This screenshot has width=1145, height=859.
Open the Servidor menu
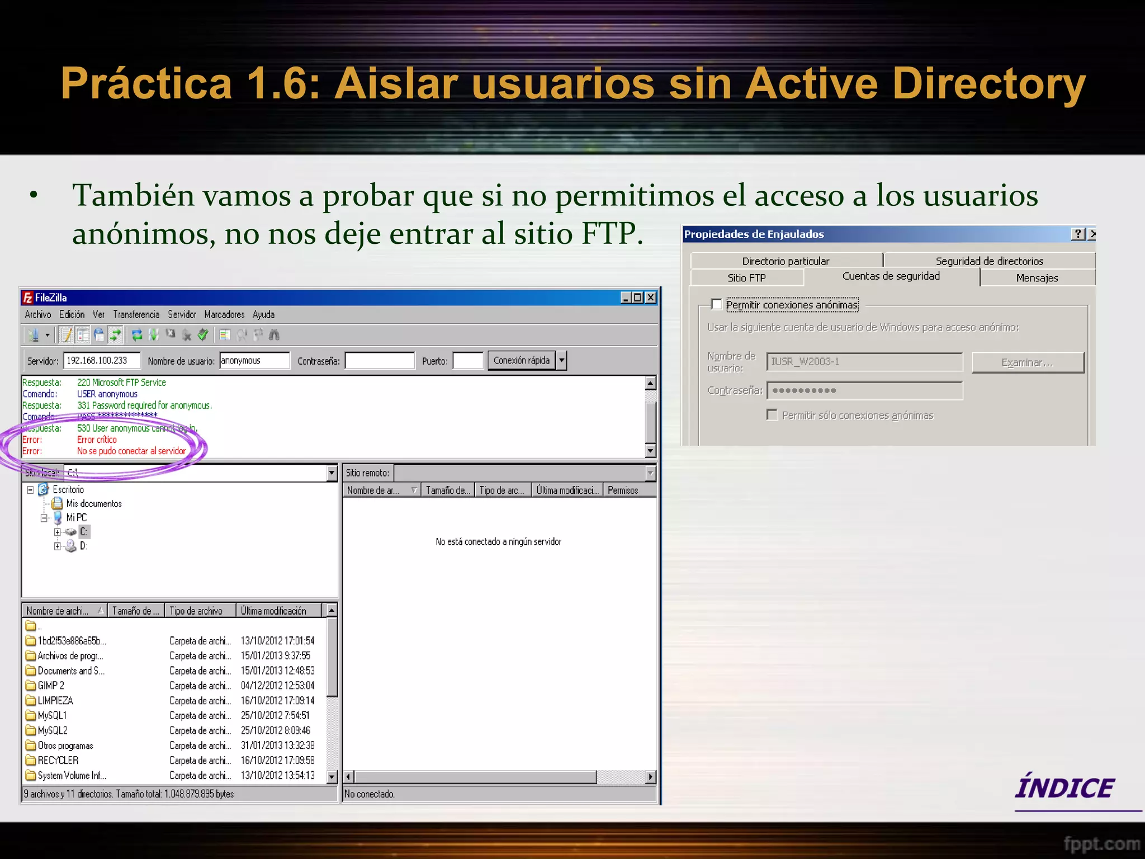pyautogui.click(x=182, y=314)
